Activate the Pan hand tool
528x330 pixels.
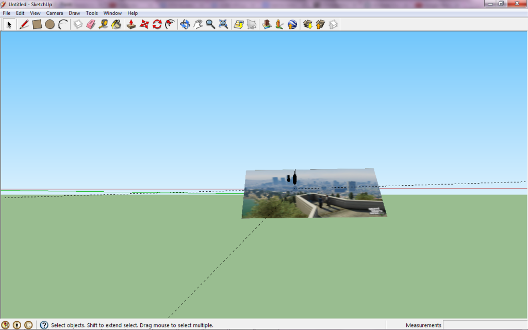198,24
